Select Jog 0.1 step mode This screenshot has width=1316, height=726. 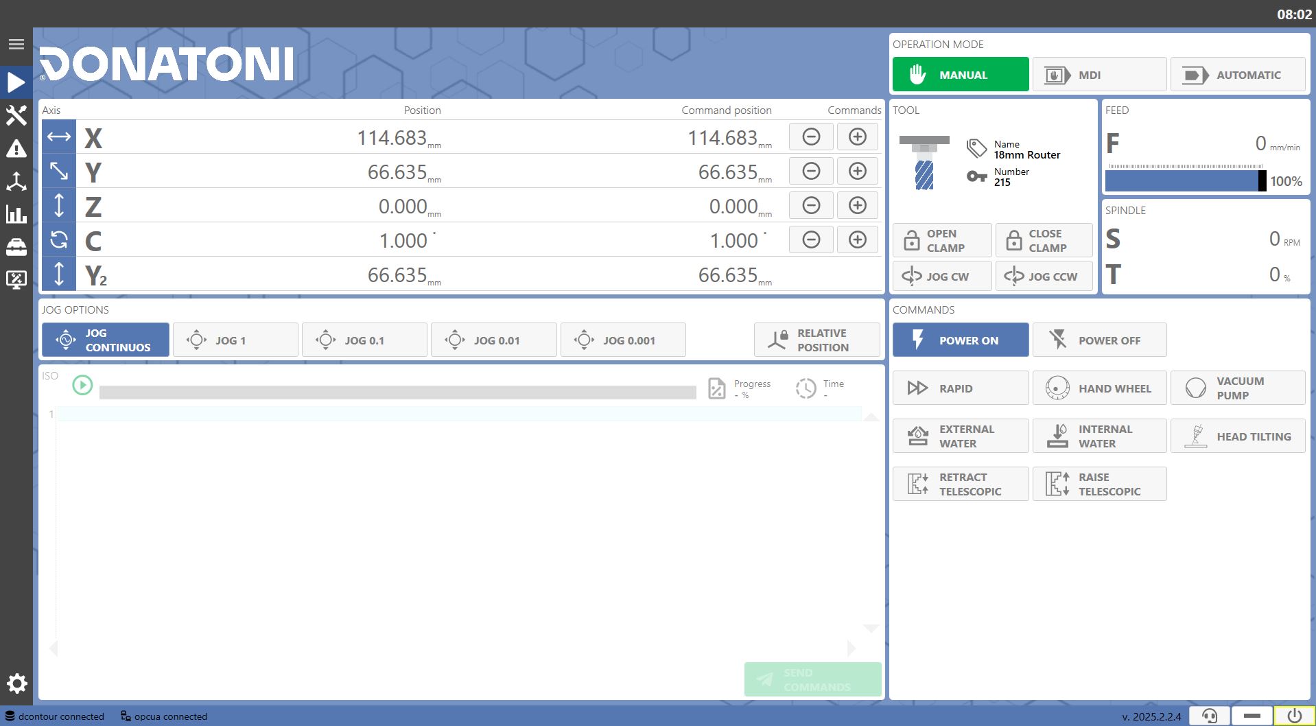[364, 340]
